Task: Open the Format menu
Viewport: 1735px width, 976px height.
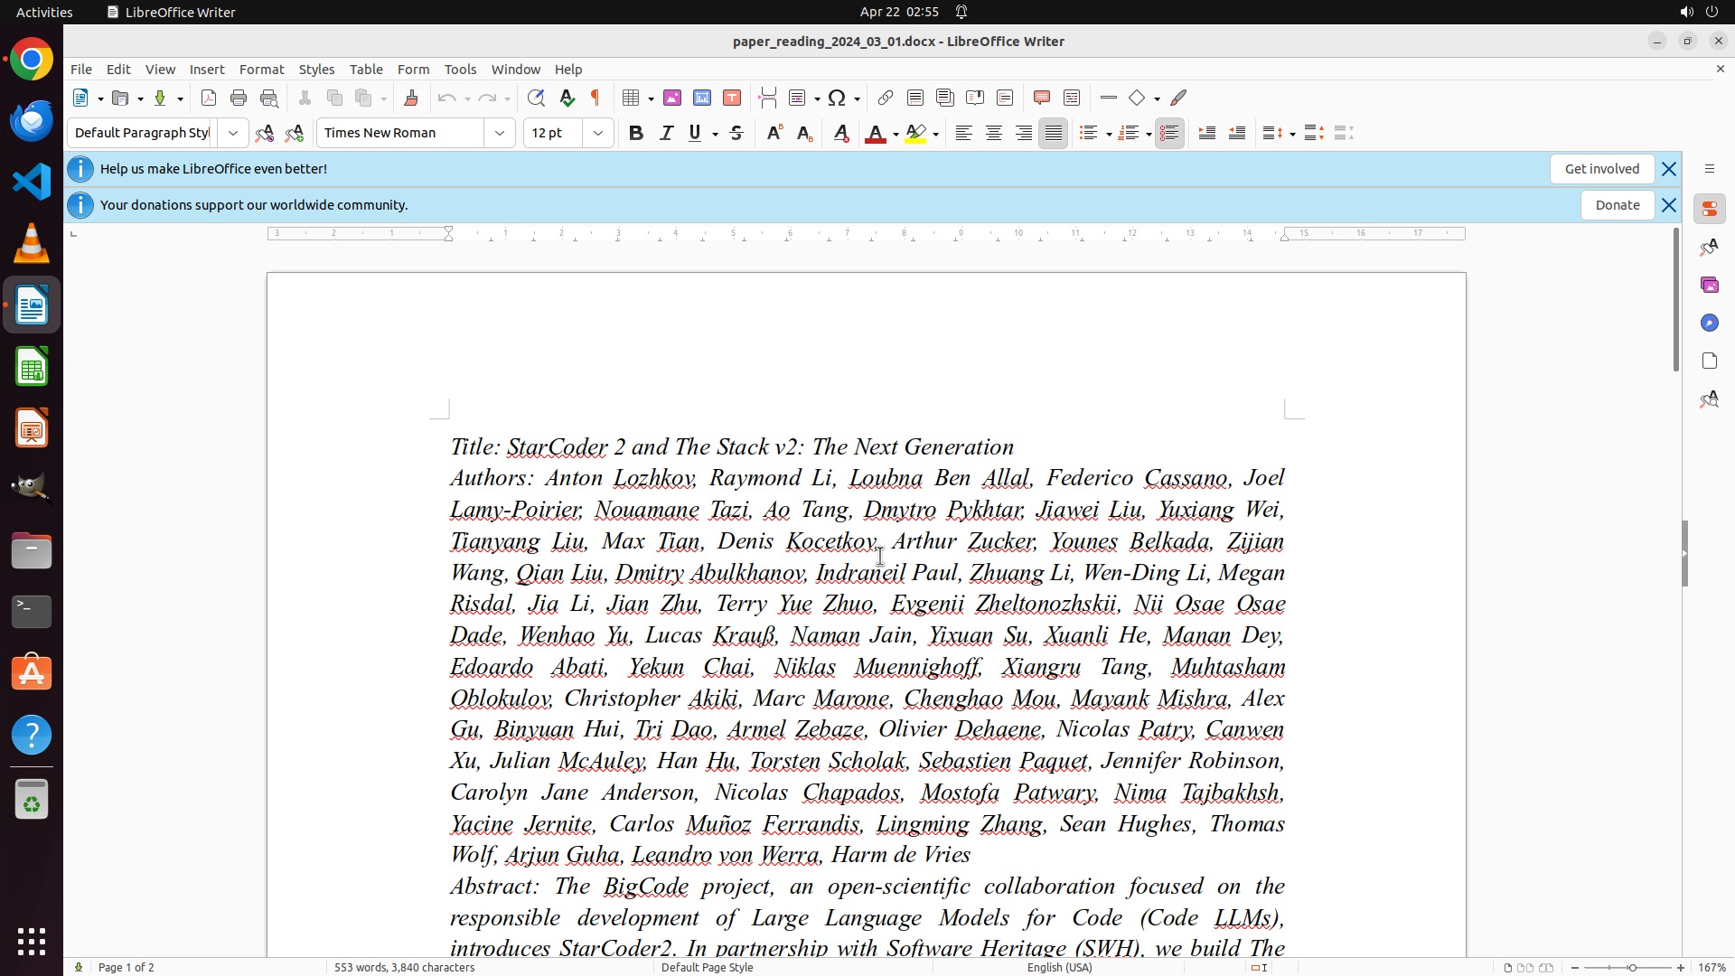Action: pos(261,70)
